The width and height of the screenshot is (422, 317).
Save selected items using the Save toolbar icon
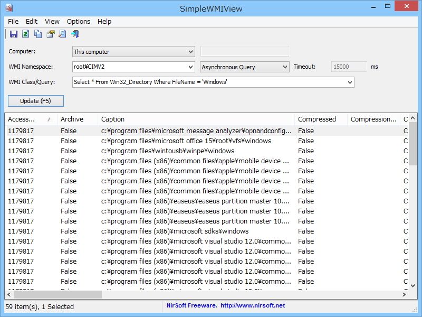(14, 34)
